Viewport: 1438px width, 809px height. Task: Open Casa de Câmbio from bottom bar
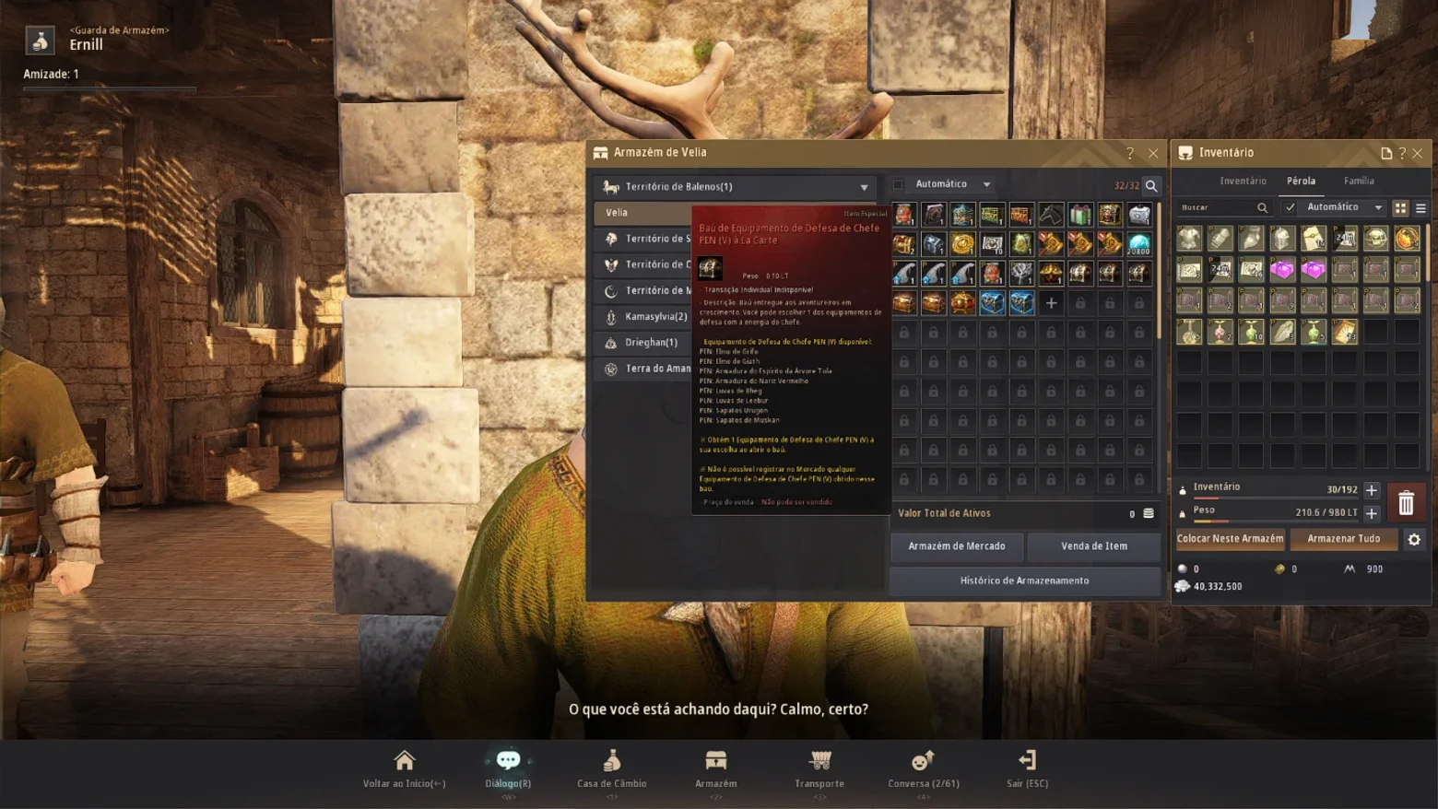pyautogui.click(x=612, y=768)
